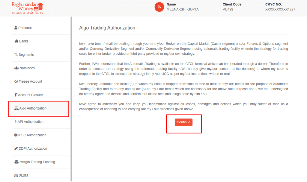Screen dimensions: 307x182
Task: Click the gear icon beside IFSC Authorization
Action: coord(16,135)
